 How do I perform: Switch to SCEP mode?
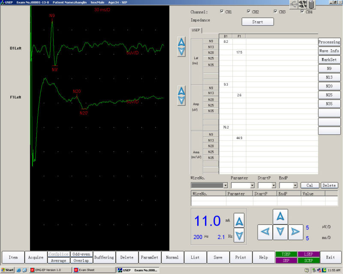[x=308, y=260]
